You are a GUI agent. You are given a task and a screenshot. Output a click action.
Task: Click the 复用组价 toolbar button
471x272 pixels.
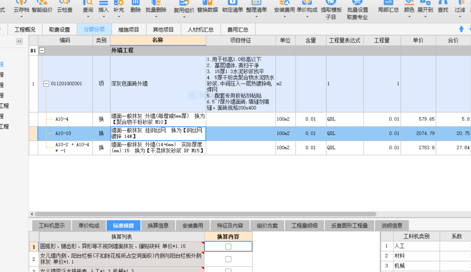(x=184, y=7)
